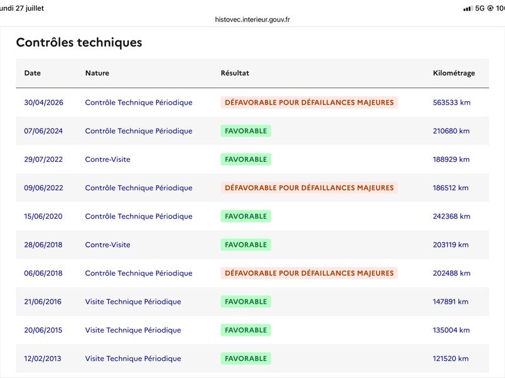505x378 pixels.
Task: Click Contrôle Technique Périodique in the 30/04/2026 row
Action: (139, 103)
